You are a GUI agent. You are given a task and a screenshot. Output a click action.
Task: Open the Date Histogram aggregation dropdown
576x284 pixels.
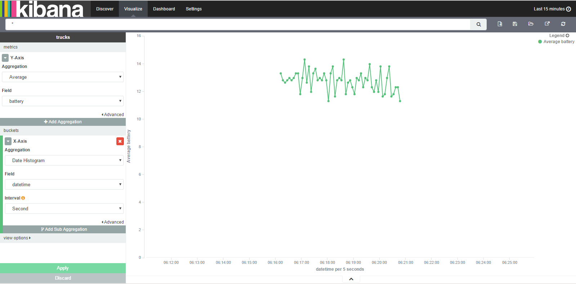(x=64, y=160)
